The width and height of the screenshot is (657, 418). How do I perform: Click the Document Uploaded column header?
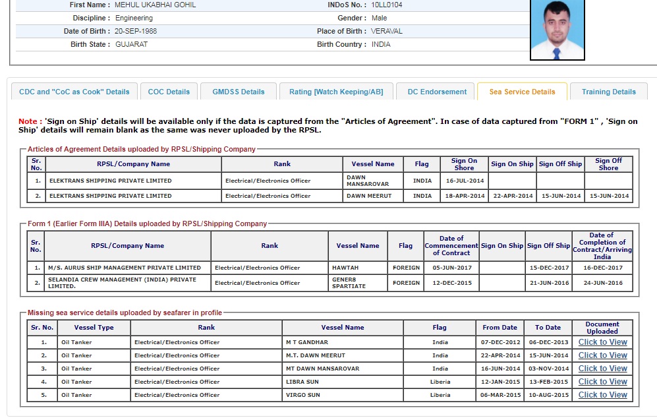click(602, 328)
